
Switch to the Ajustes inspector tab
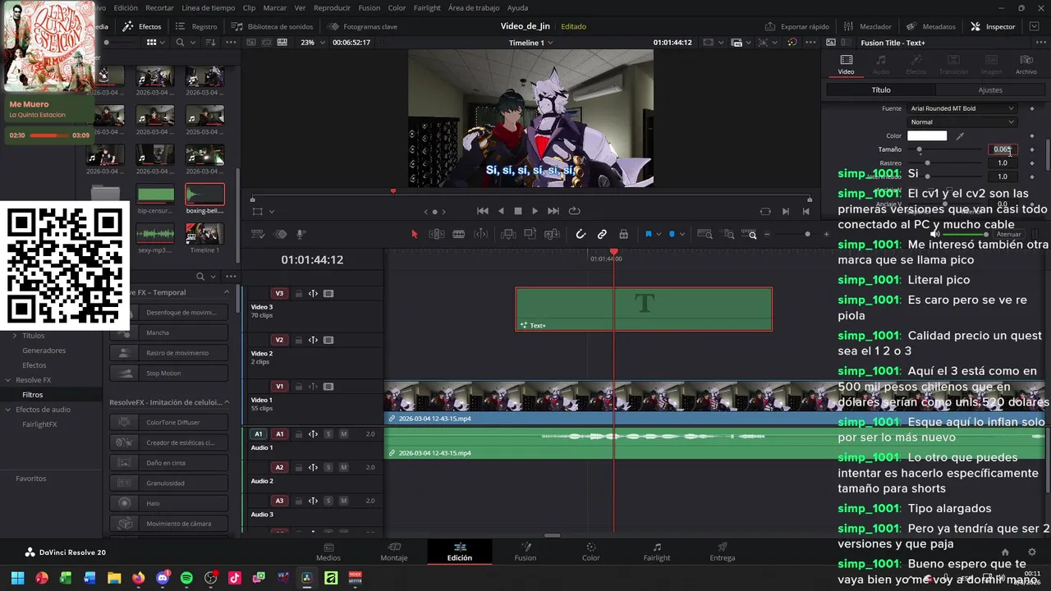(x=989, y=90)
